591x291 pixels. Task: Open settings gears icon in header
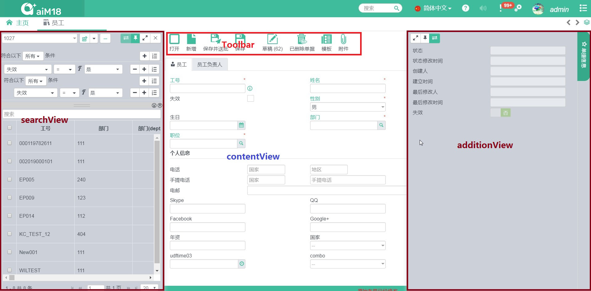[518, 8]
